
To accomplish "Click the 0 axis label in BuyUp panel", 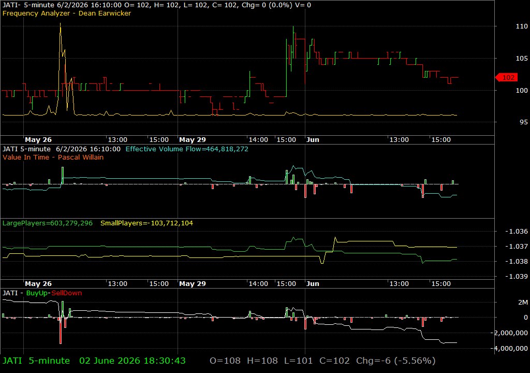I will [526, 318].
